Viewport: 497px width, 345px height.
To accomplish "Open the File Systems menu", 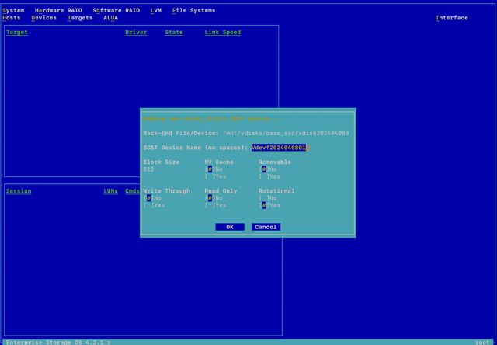I will click(x=193, y=10).
